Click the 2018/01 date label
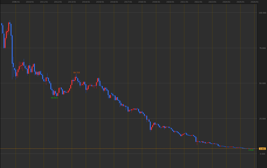The image size is (267, 168). click(x=142, y=2)
